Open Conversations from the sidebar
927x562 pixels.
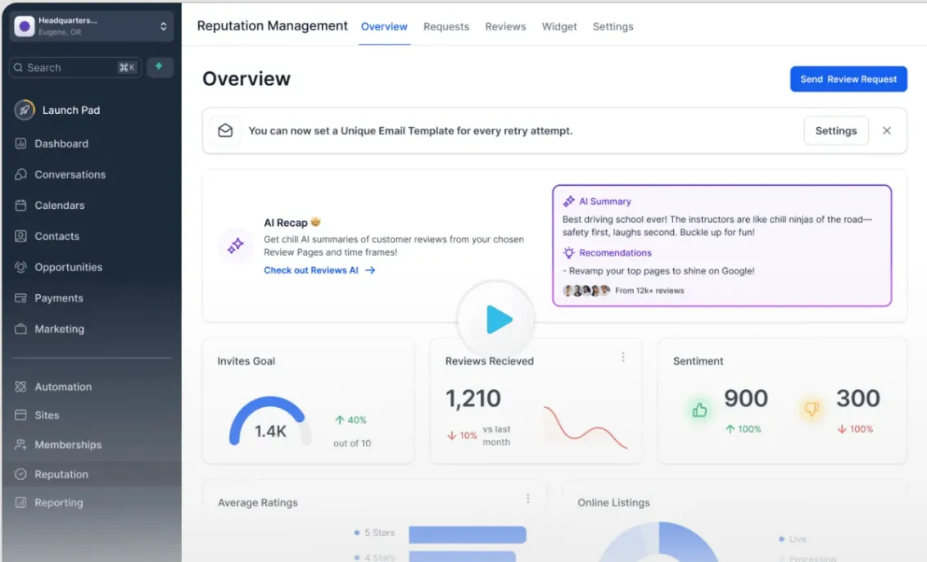(x=70, y=174)
